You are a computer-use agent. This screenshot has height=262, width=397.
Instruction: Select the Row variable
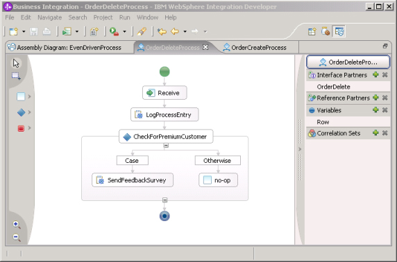tap(348, 122)
